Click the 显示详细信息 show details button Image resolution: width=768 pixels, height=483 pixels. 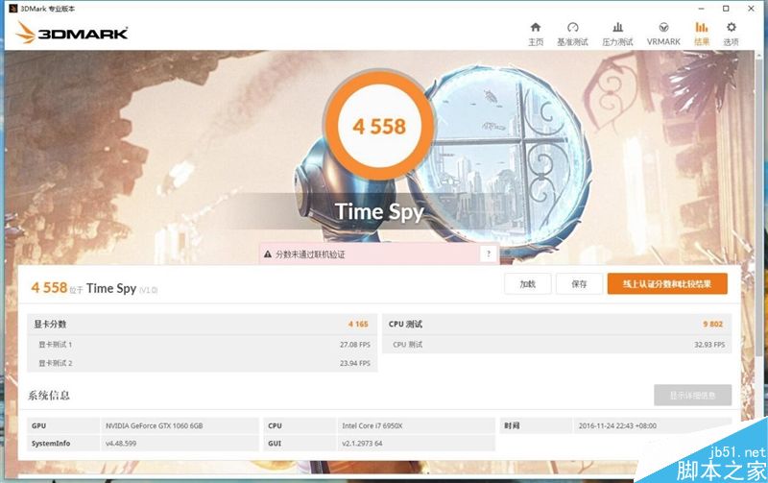coord(692,395)
